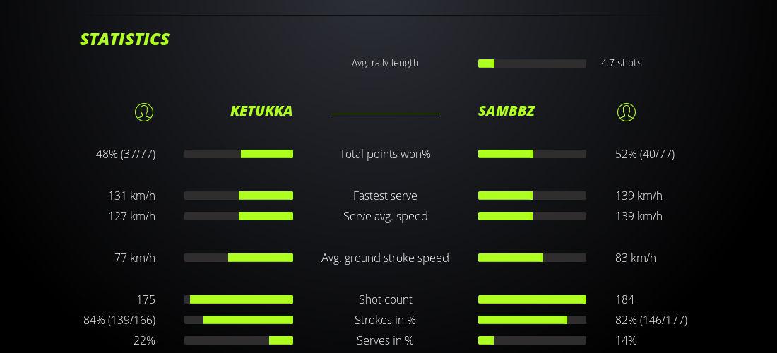Screen dimensions: 777x353
Task: Click Ketukka's total points won bar
Action: (239, 154)
